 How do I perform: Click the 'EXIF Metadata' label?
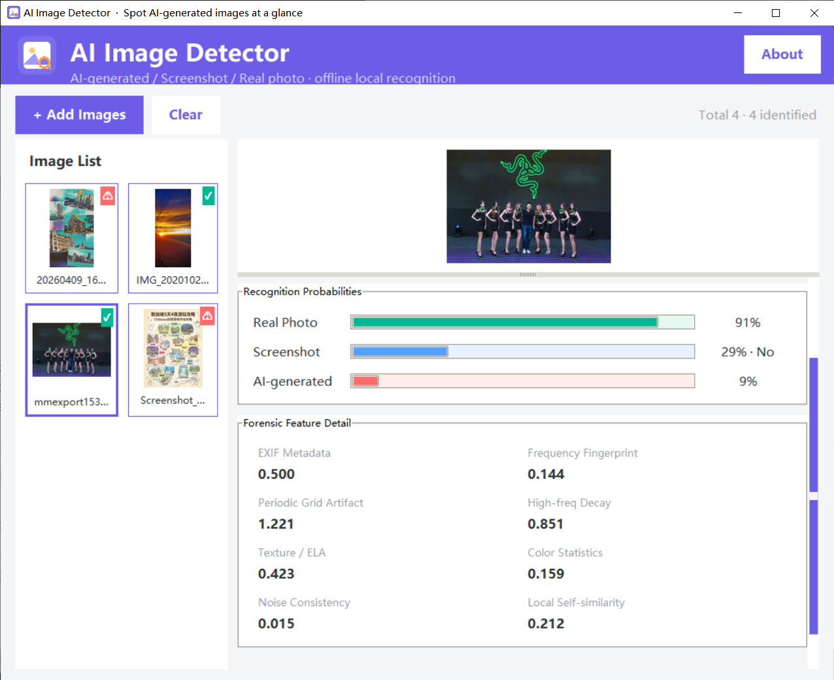point(294,453)
